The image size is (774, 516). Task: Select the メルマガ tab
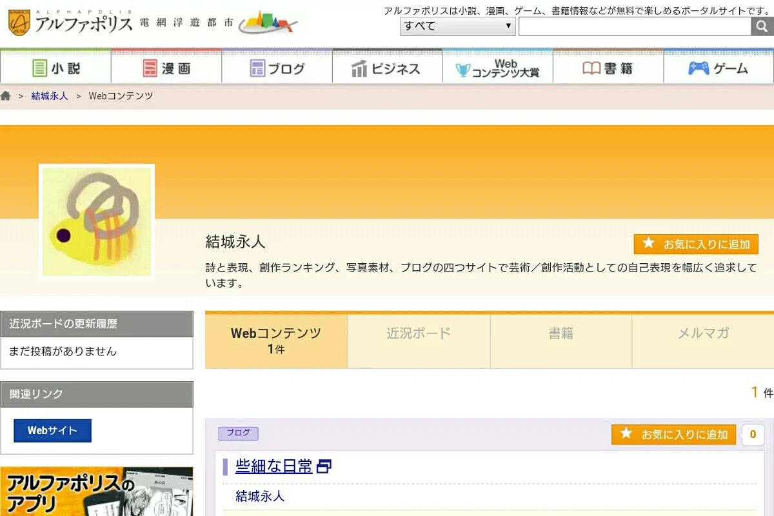coord(703,341)
